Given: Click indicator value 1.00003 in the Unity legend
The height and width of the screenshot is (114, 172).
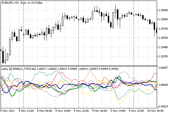Looking at the screenshot, I should coord(52,69).
